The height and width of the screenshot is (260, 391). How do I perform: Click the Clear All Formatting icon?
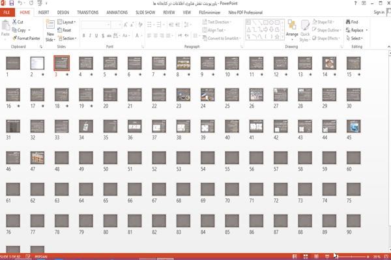click(140, 25)
